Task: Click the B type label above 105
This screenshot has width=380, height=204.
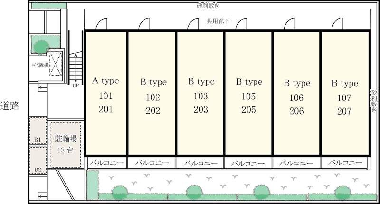Action: 249,82
